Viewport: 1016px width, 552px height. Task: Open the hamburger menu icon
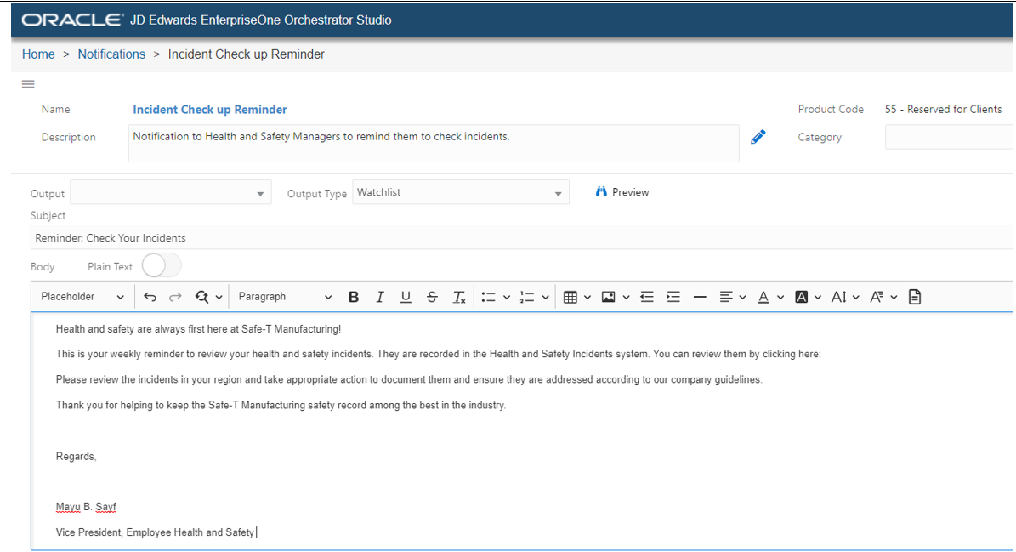[28, 84]
